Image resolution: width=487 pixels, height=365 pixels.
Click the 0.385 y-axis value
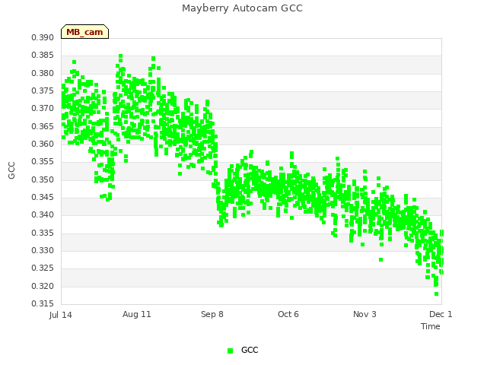tap(43, 56)
